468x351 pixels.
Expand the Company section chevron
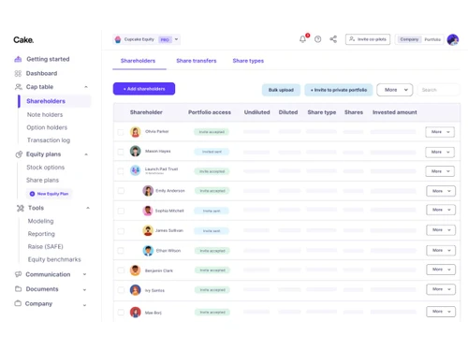[84, 305]
